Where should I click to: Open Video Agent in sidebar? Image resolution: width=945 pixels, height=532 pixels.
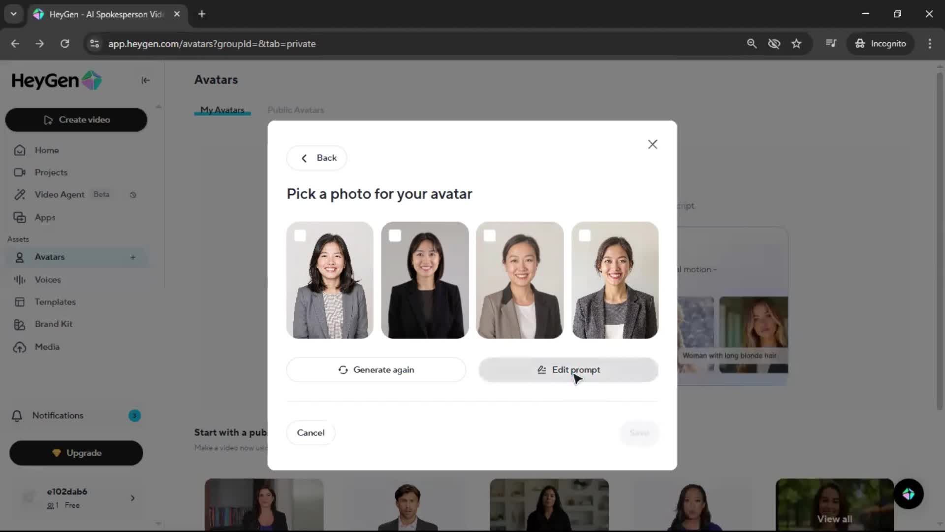(x=59, y=195)
